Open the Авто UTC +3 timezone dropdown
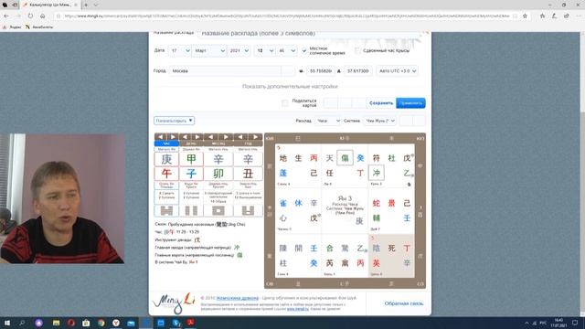 click(397, 71)
